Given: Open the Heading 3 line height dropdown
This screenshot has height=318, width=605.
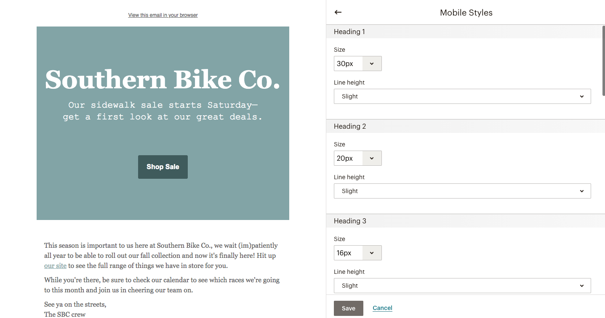Looking at the screenshot, I should pos(462,285).
